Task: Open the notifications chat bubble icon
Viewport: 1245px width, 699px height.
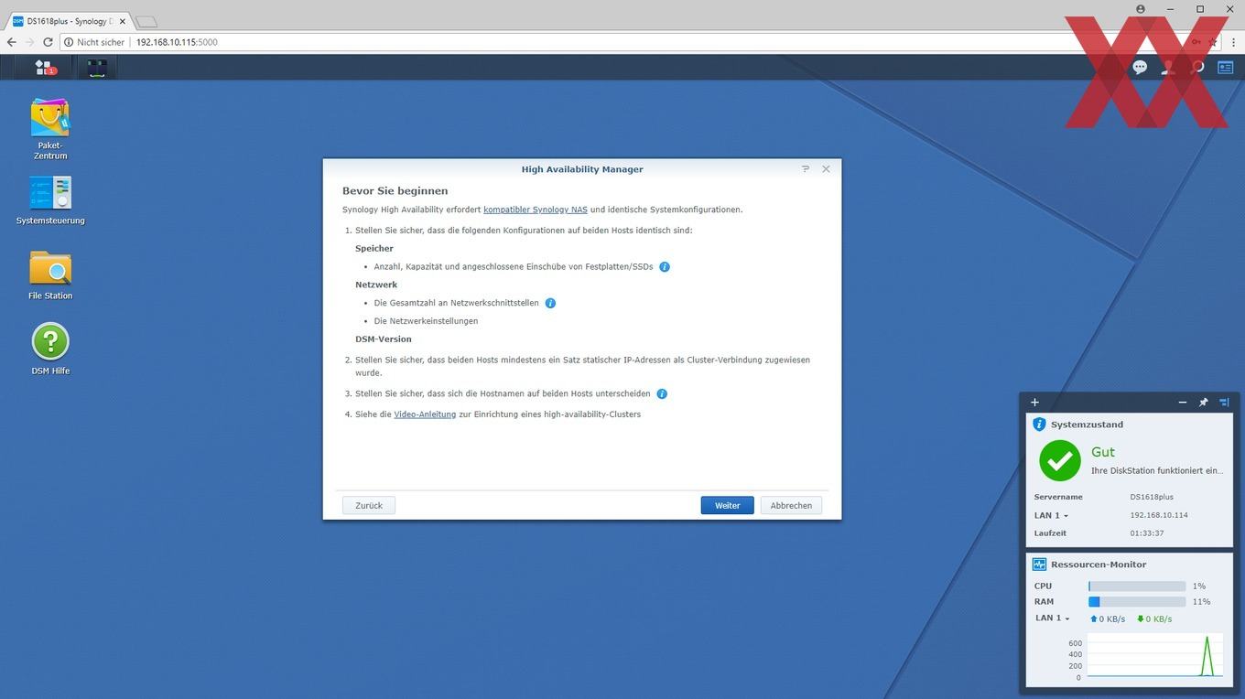Action: pos(1140,68)
